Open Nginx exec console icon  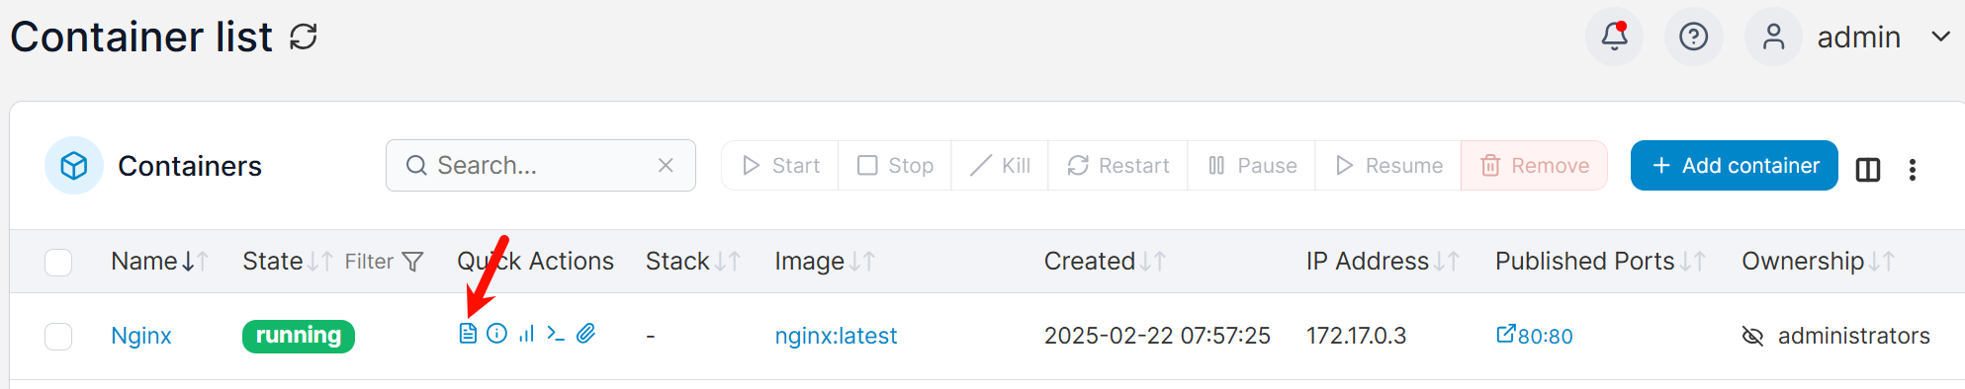click(556, 334)
